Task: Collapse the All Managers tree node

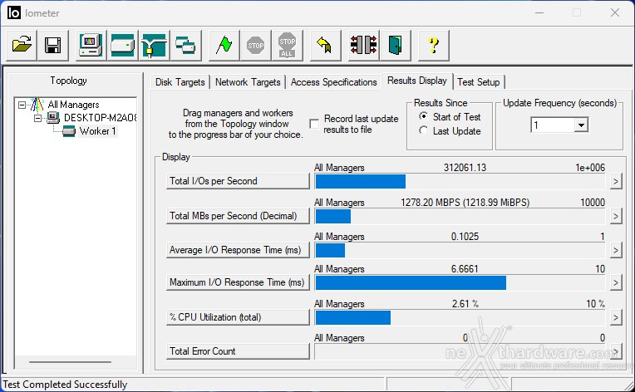Action: [22, 105]
